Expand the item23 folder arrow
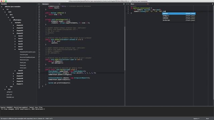Viewport: 214px width, 120px height. [15, 39]
